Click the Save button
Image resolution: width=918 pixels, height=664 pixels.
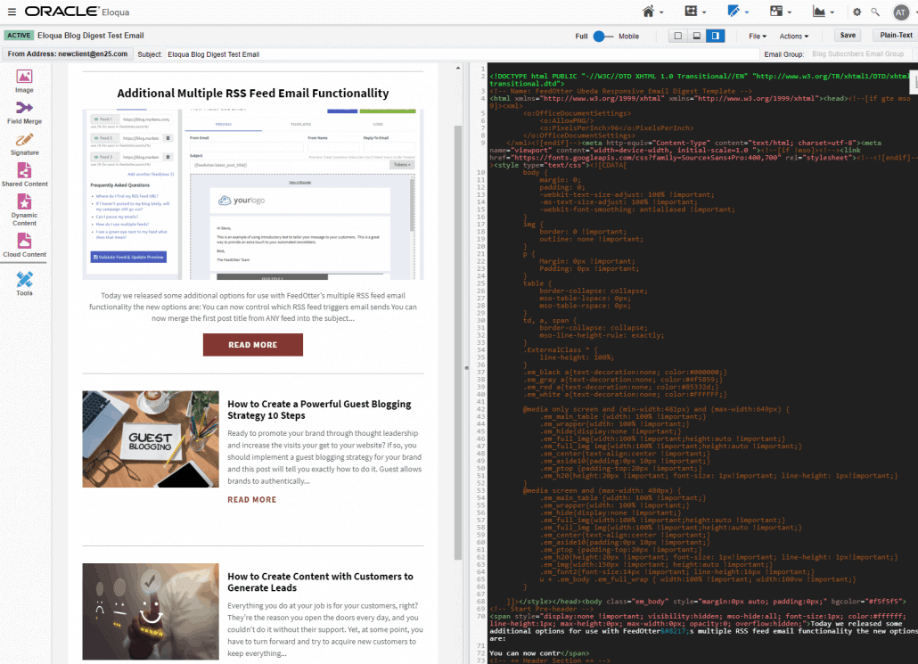click(848, 35)
